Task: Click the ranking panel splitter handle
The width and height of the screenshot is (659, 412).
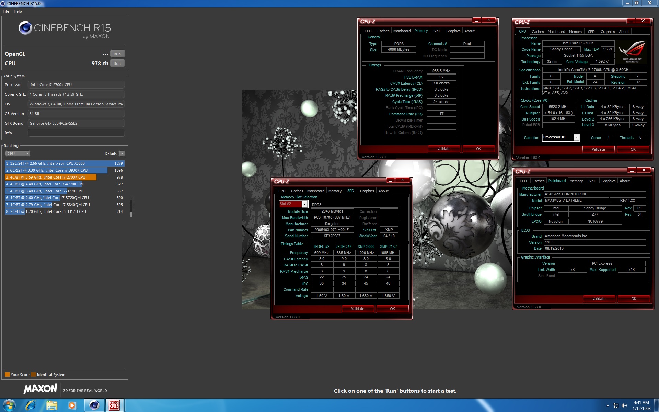Action: pos(131,206)
